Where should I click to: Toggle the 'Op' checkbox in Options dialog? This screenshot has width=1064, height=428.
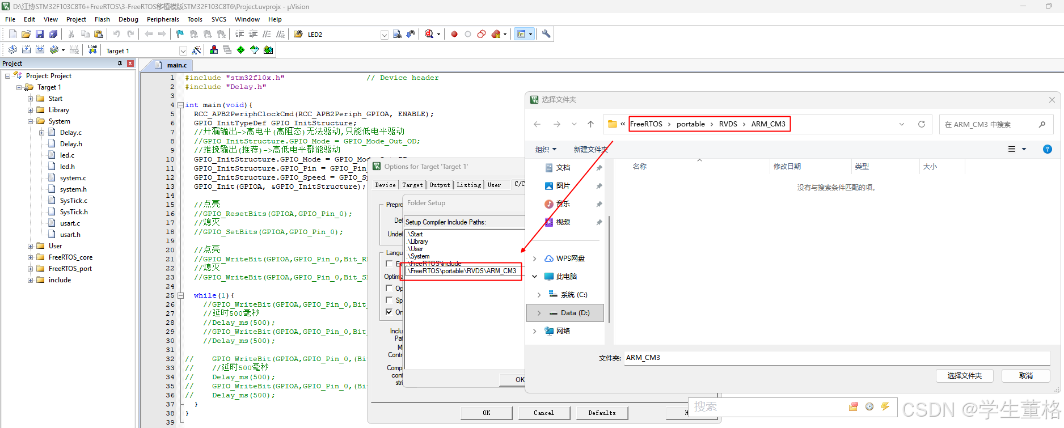click(389, 288)
